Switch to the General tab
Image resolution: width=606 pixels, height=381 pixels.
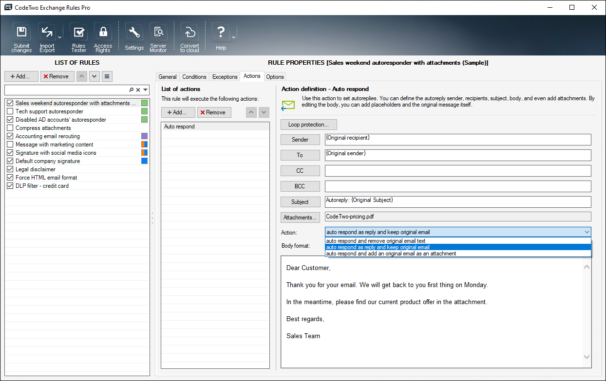pos(168,77)
